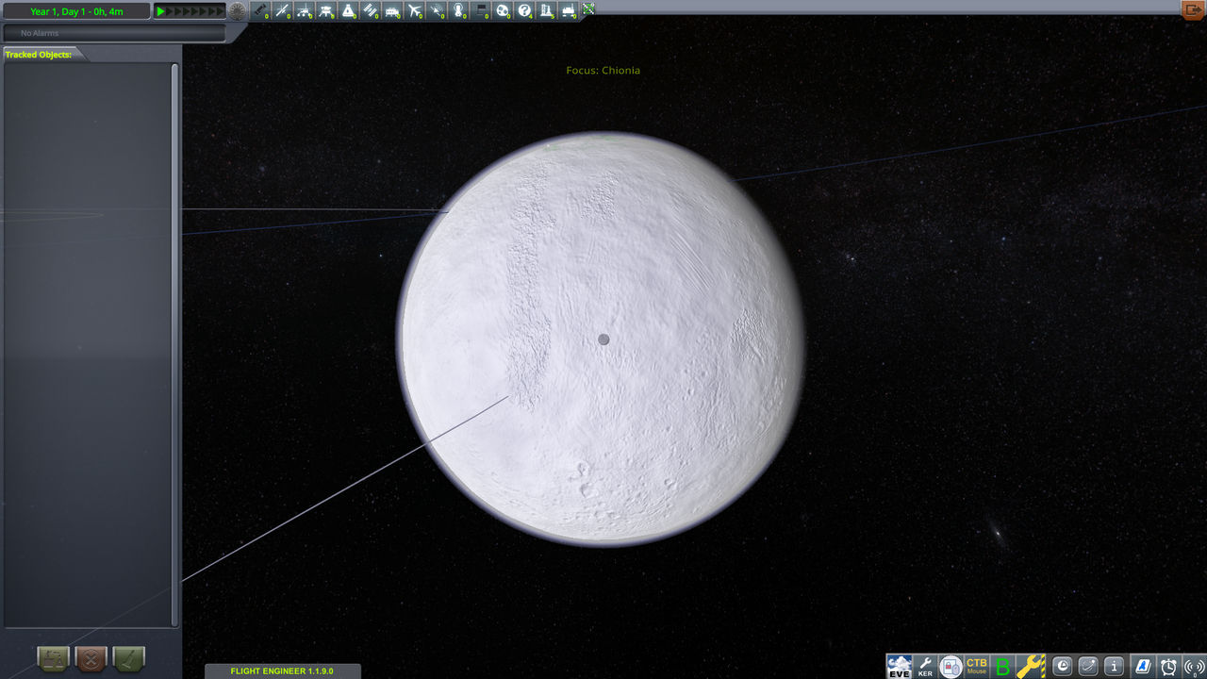The height and width of the screenshot is (679, 1207).
Task: Click the Tracked Objects list scrollbar
Action: click(174, 344)
